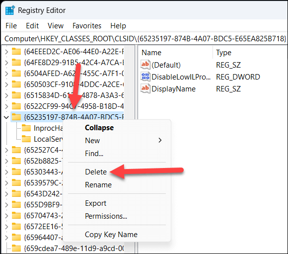Click the registry path address bar

point(144,39)
